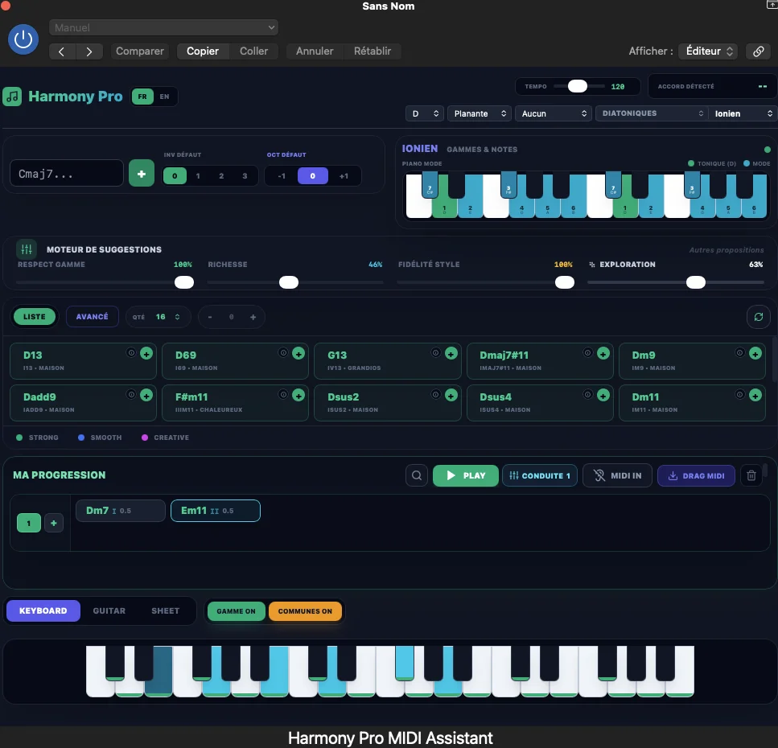Viewport: 778px width, 748px height.
Task: Open the Ionien mode dropdown
Action: (743, 113)
